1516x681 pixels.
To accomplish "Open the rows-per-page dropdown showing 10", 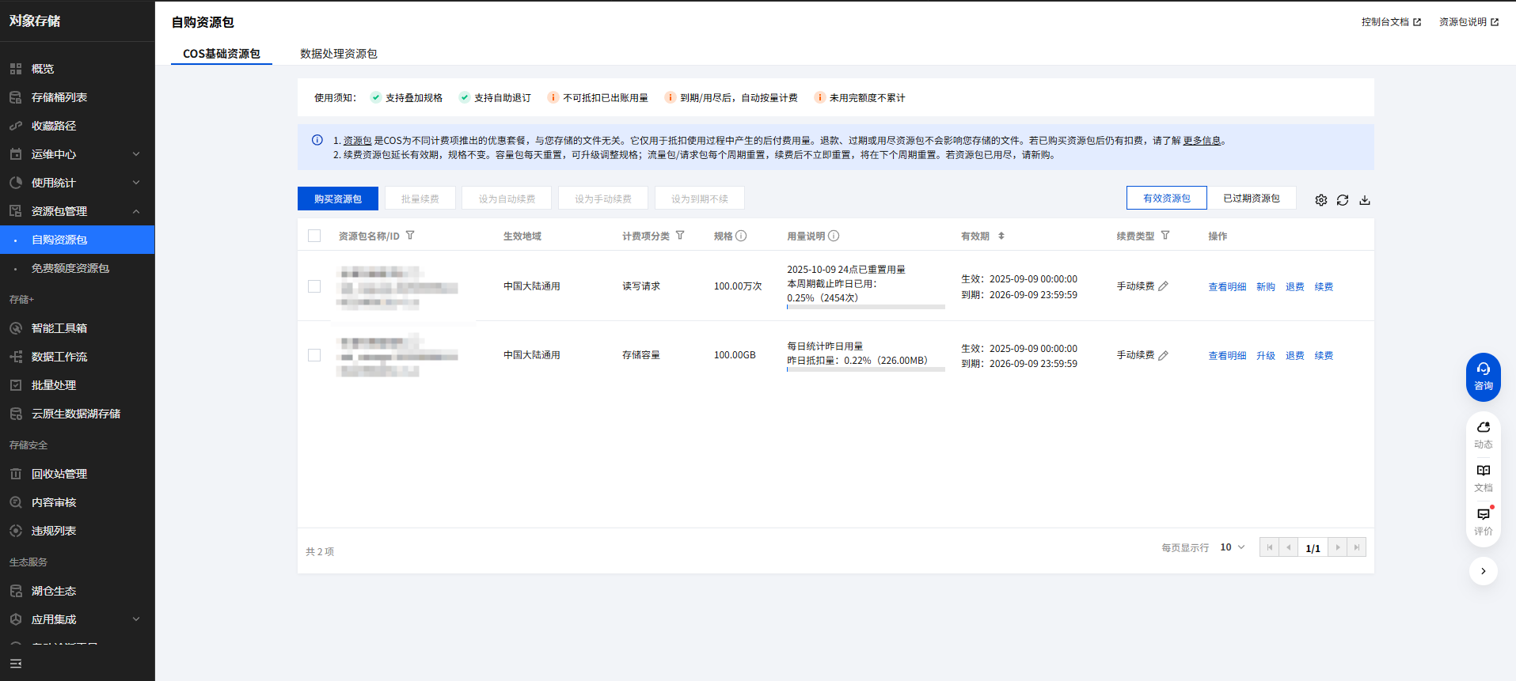I will tap(1233, 547).
